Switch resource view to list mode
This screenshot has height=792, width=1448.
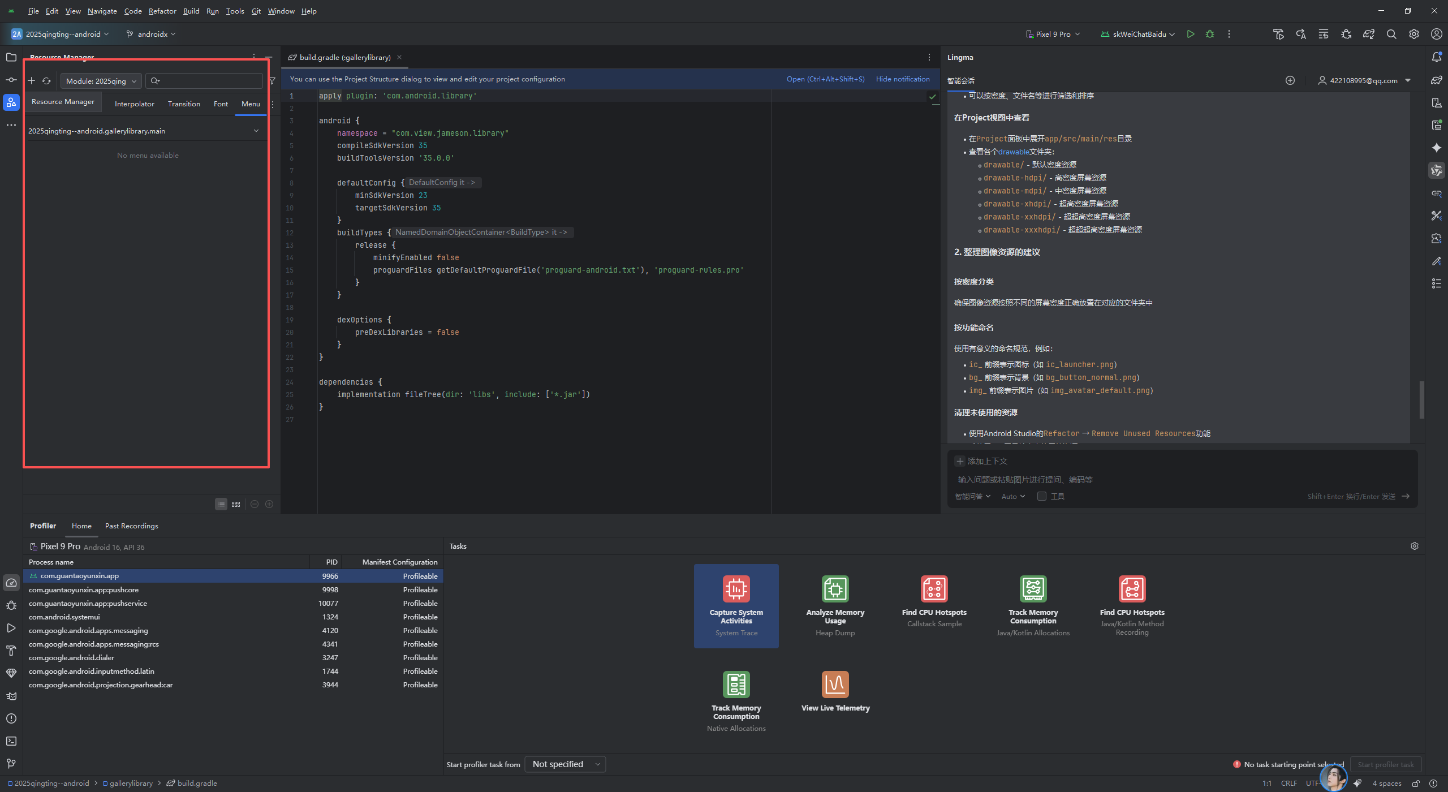221,504
